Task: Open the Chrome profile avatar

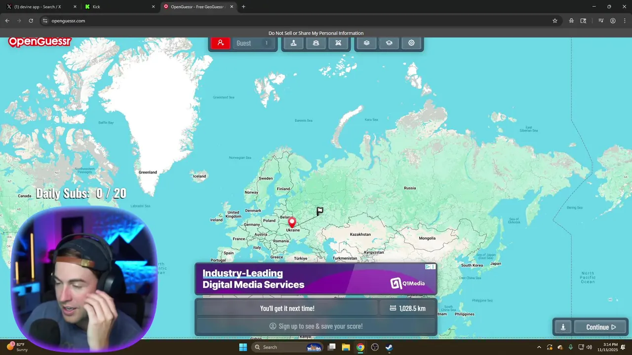Action: pyautogui.click(x=613, y=21)
